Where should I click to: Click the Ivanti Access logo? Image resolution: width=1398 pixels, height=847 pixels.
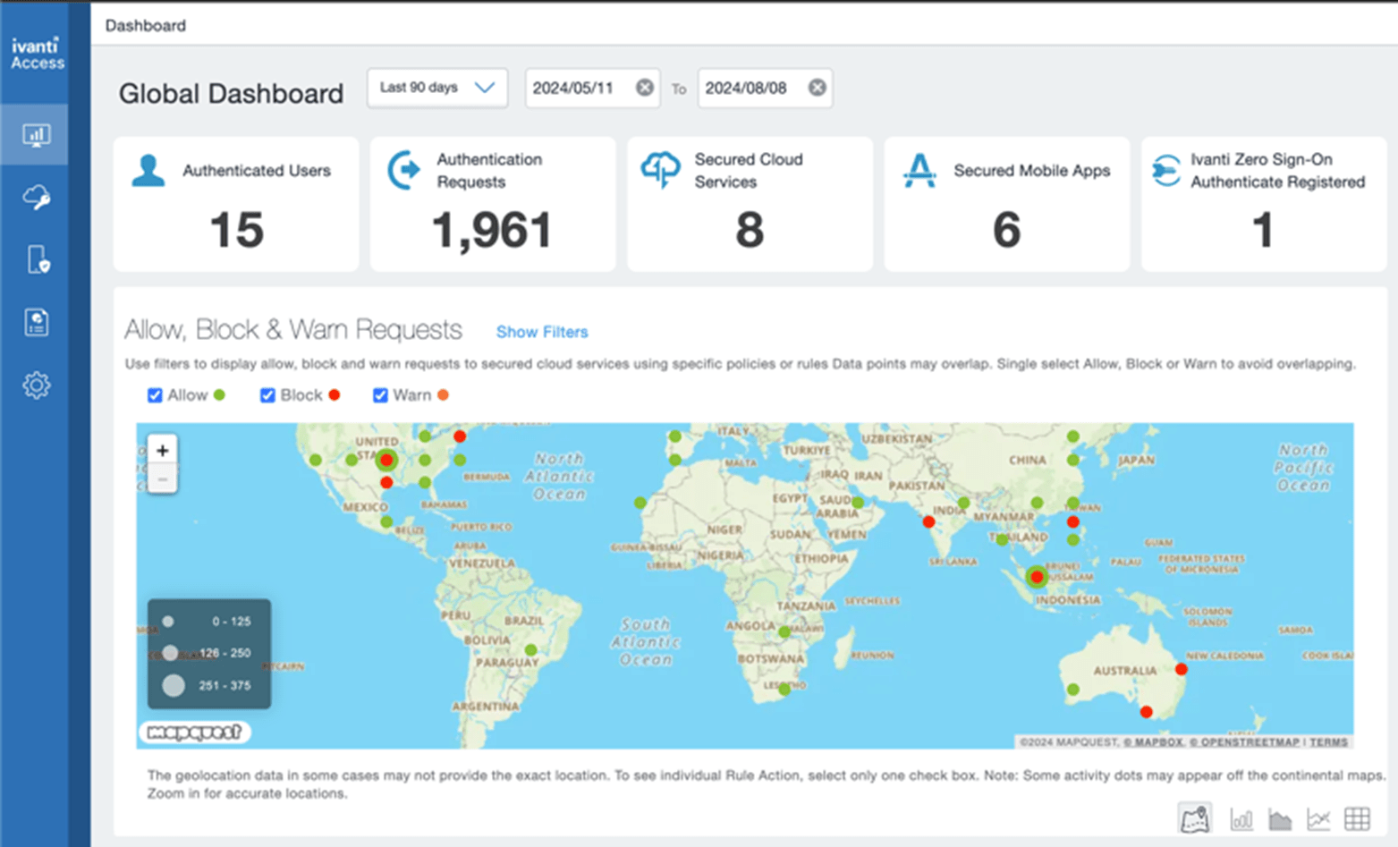tap(38, 54)
